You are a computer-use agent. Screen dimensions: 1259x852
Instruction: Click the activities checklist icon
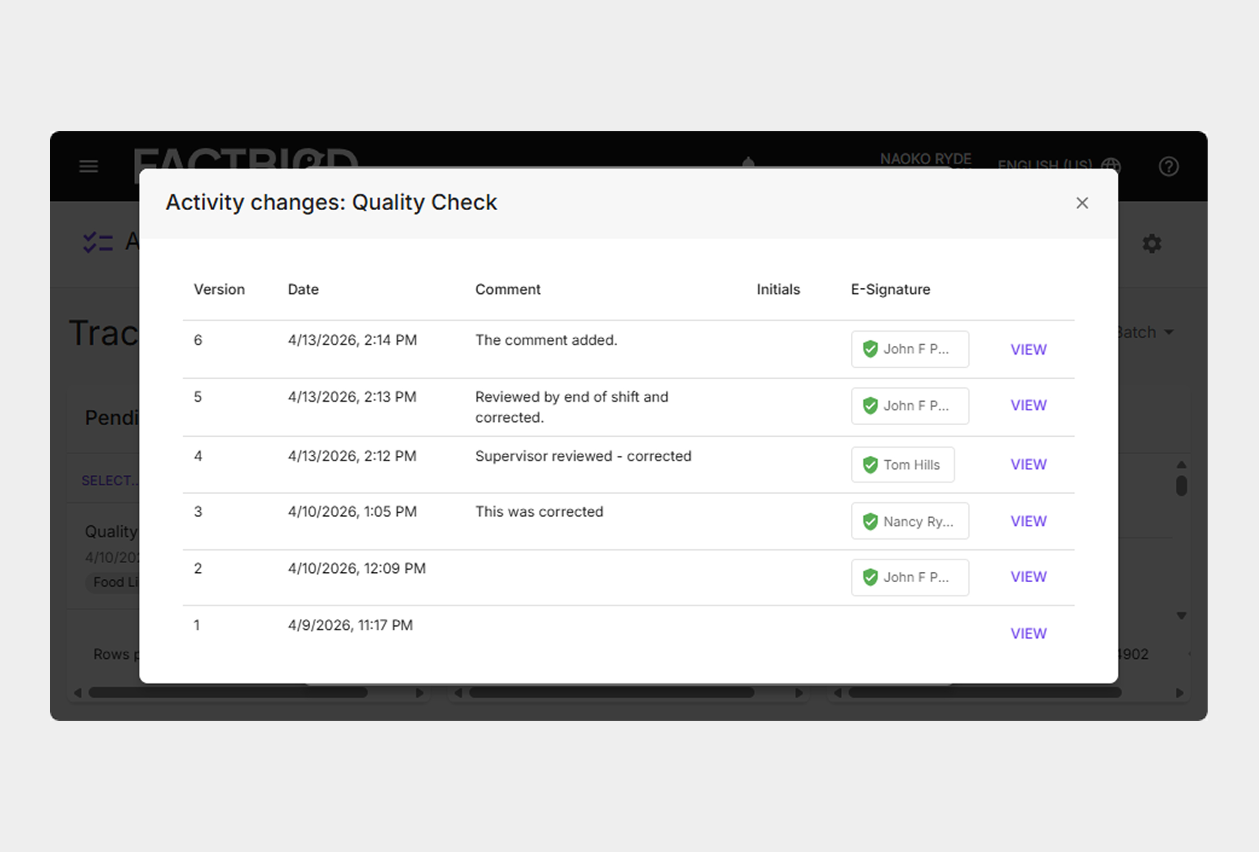click(98, 243)
